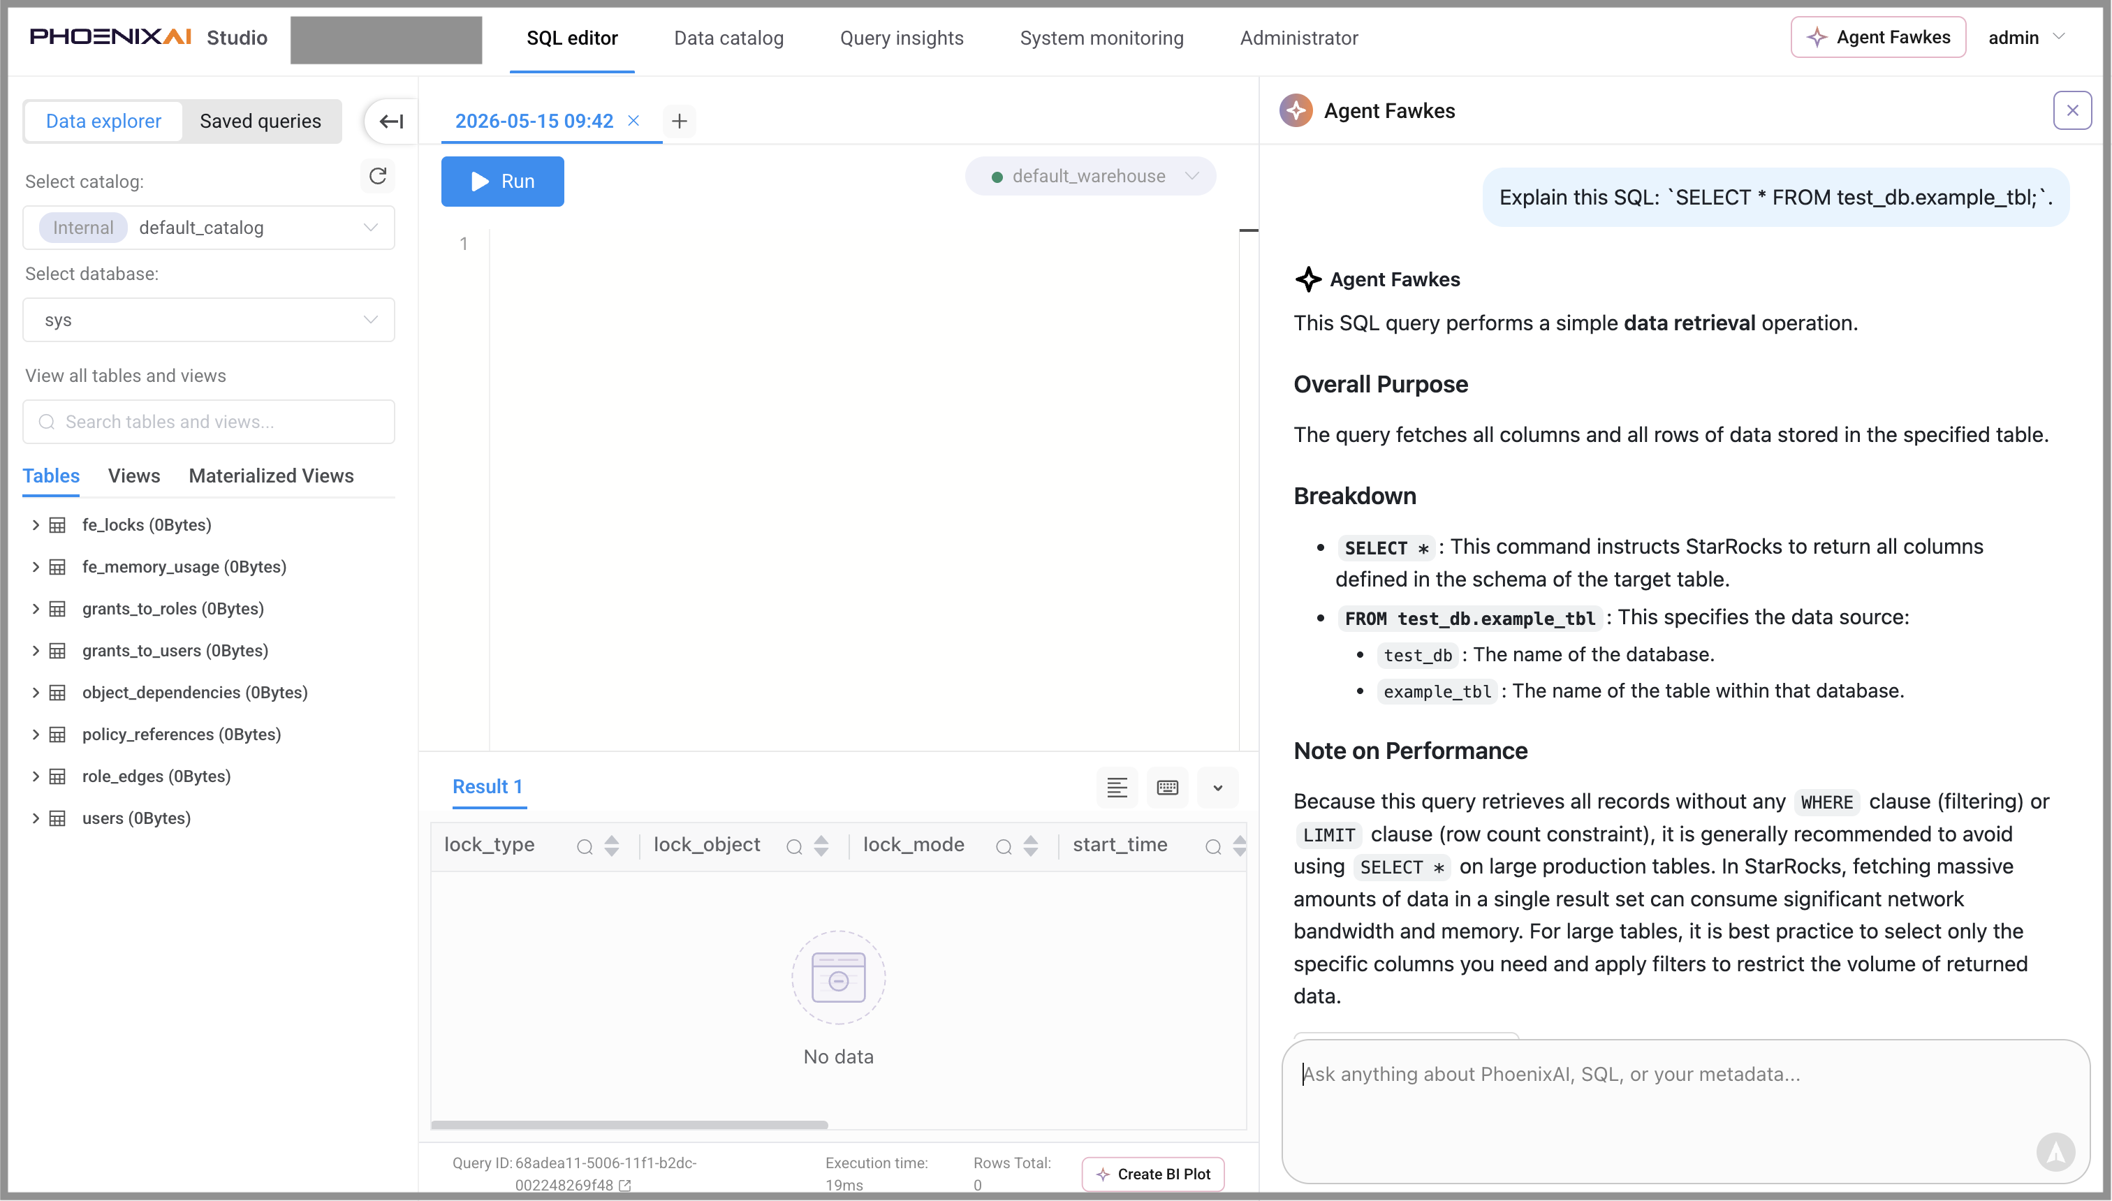Open System monitoring
This screenshot has width=2112, height=1201.
click(1101, 38)
